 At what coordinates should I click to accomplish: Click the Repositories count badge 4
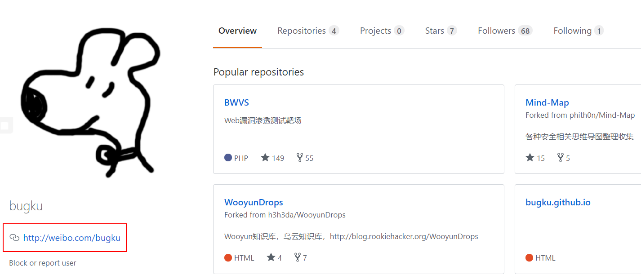(334, 31)
